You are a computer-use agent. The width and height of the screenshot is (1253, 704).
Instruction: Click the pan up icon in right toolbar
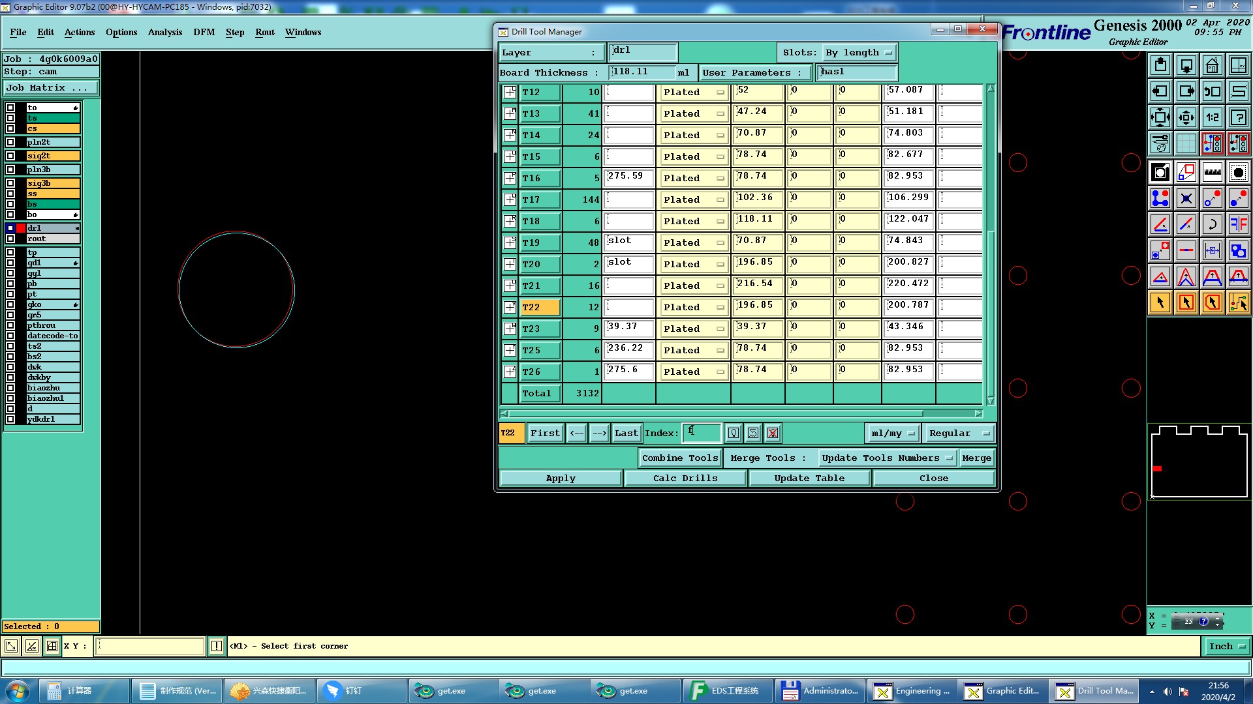click(x=1160, y=65)
